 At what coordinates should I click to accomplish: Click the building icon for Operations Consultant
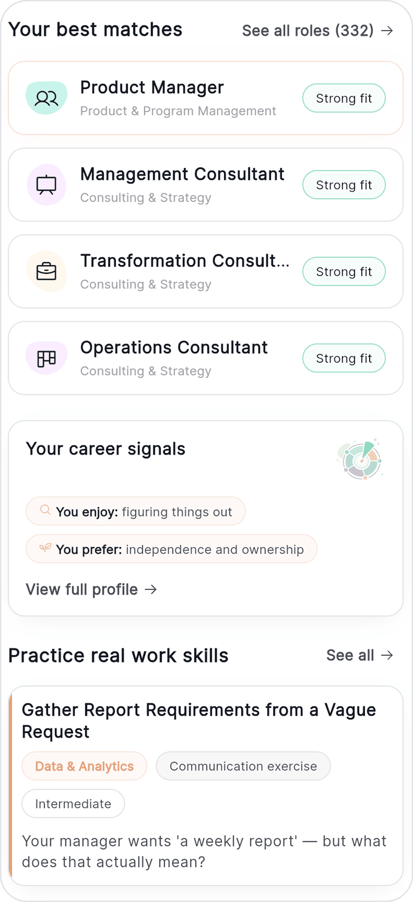tap(46, 358)
